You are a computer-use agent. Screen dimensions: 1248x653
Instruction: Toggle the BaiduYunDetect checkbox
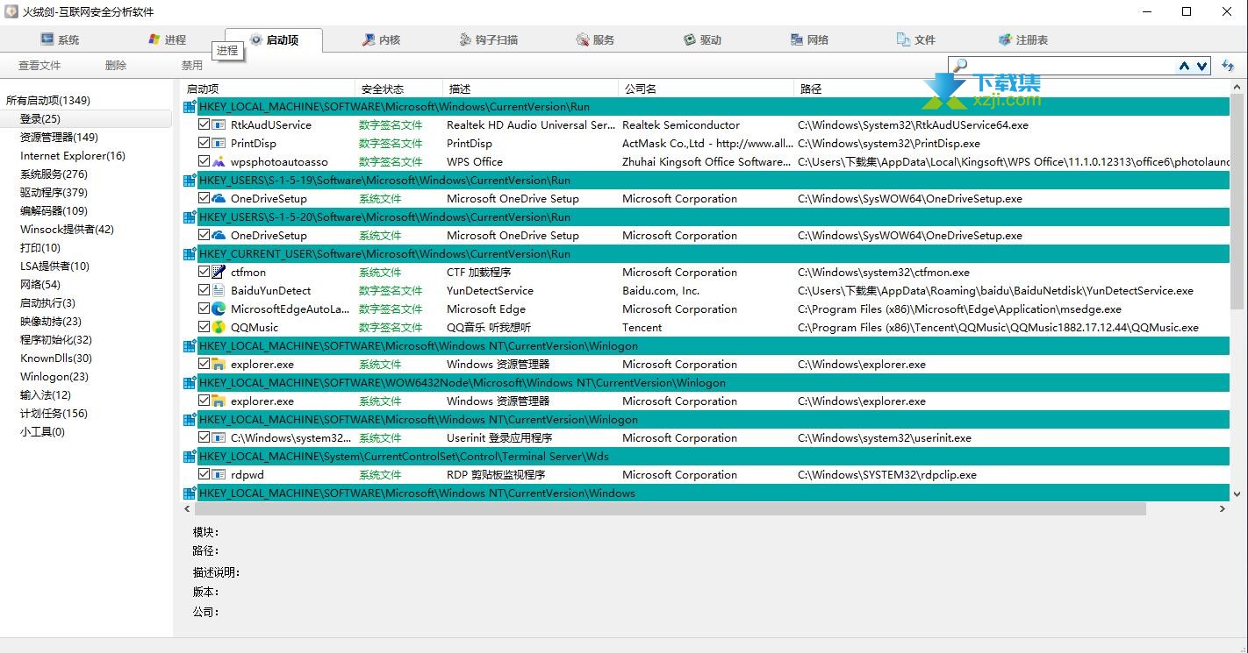tap(204, 290)
